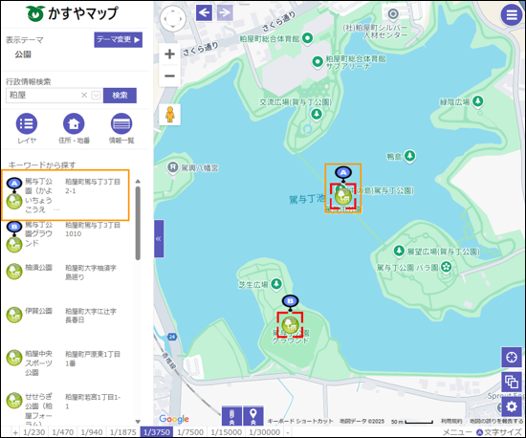Open the メニュー link at bottom
This screenshot has height=438, width=526.
coord(457,432)
